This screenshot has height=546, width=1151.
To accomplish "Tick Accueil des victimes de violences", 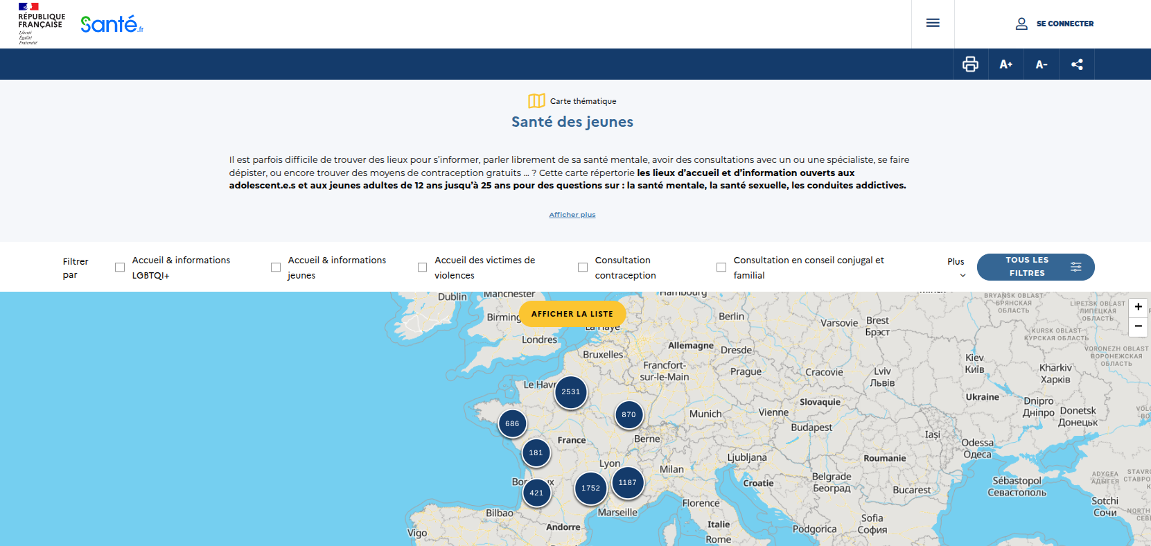I will click(422, 267).
